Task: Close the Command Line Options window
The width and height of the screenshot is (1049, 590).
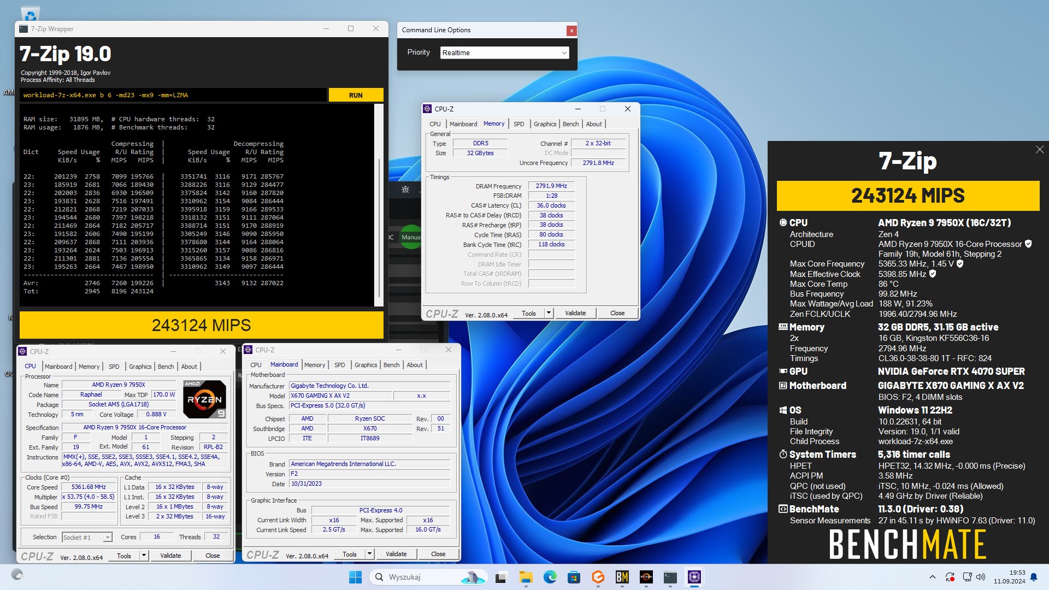Action: pyautogui.click(x=571, y=31)
